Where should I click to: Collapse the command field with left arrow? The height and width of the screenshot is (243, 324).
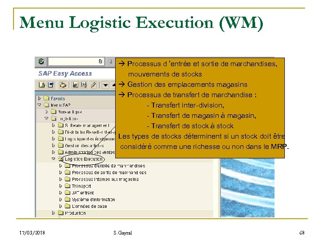tap(110, 61)
